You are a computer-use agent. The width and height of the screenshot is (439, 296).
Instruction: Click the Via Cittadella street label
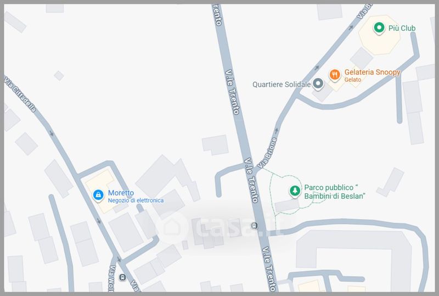(20, 94)
